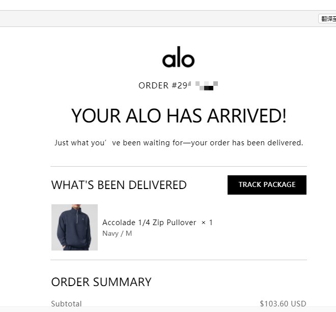The height and width of the screenshot is (312, 336).
Task: Click the × 1 quantity text
Action: coord(207,223)
